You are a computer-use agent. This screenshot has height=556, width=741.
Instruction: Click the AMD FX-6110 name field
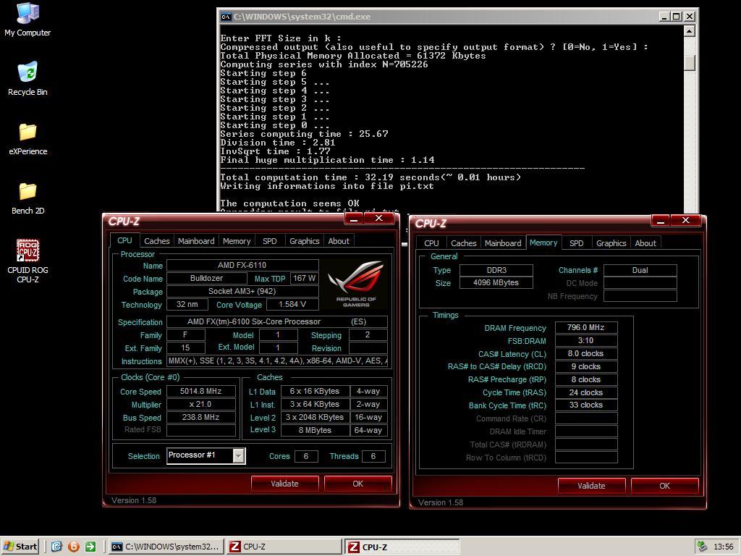(x=242, y=265)
